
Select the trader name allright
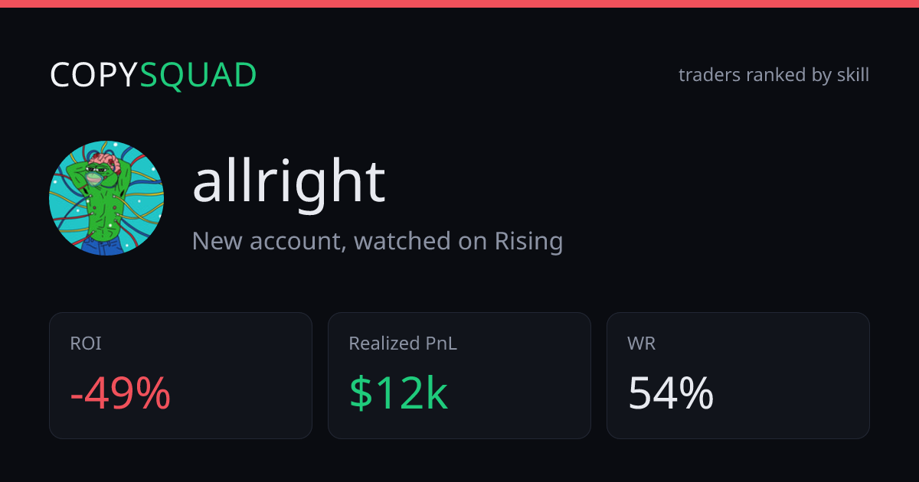point(289,183)
